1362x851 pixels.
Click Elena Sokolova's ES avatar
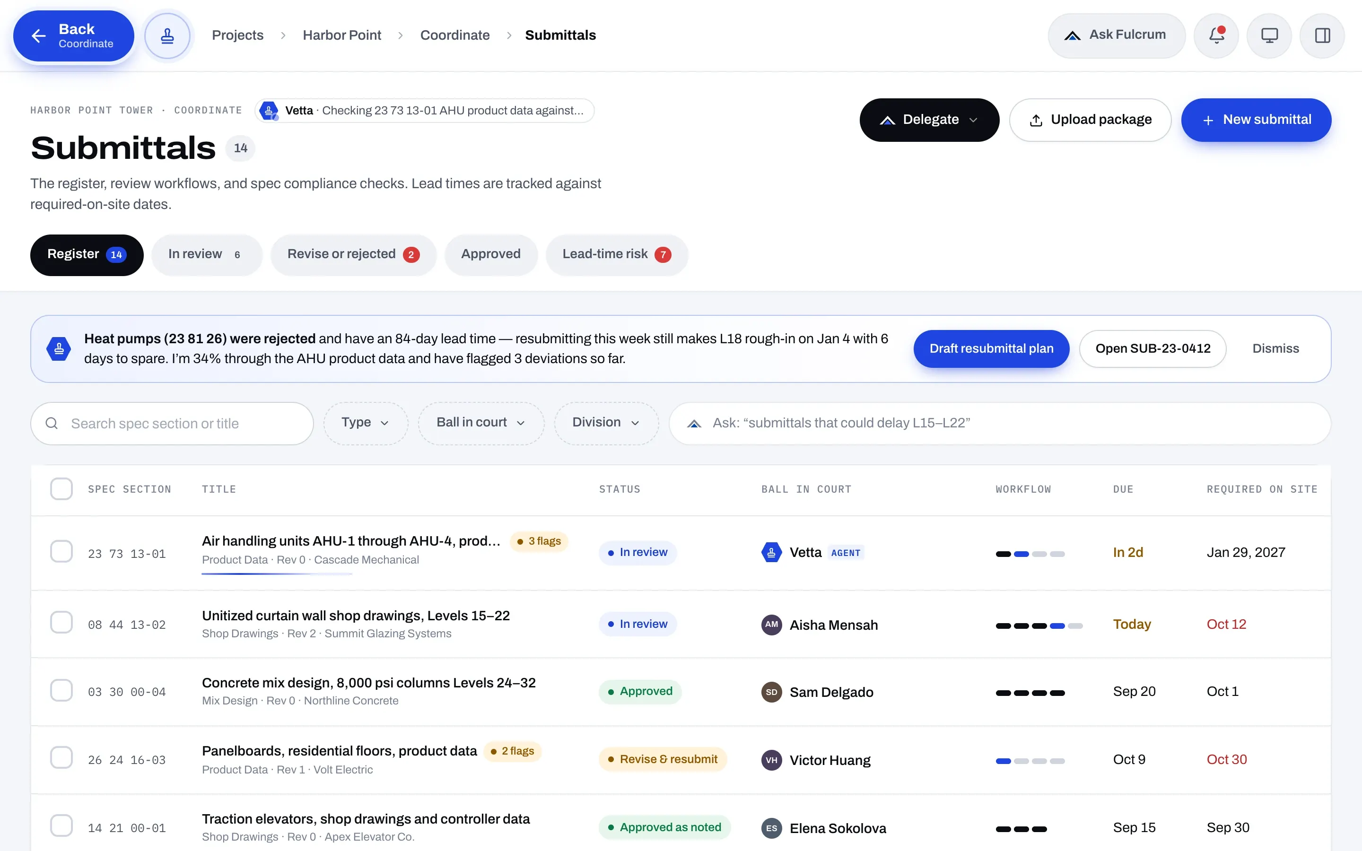click(x=772, y=828)
